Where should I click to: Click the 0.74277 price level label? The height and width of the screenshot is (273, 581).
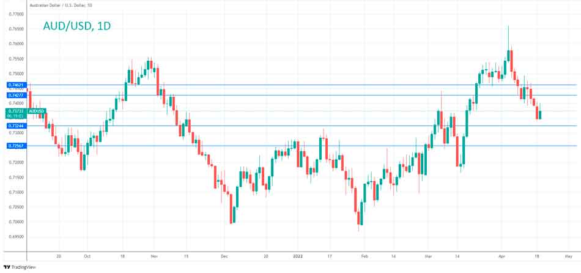(x=15, y=95)
